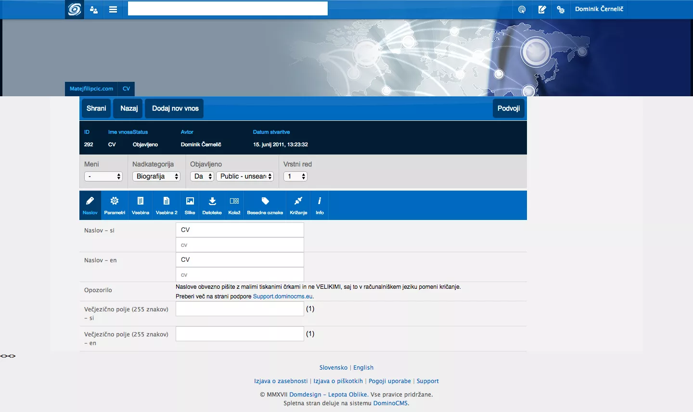
Task: Change the Vrstni red dropdown value
Action: (x=295, y=177)
